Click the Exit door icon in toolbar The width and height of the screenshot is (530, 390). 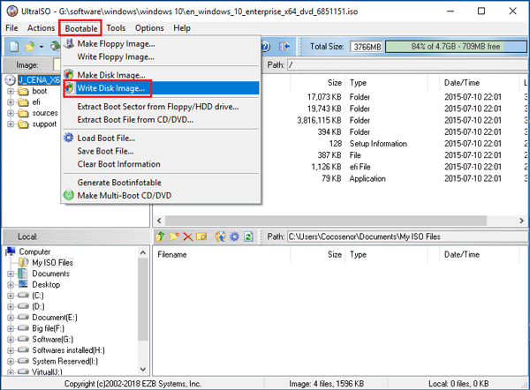pyautogui.click(x=284, y=46)
